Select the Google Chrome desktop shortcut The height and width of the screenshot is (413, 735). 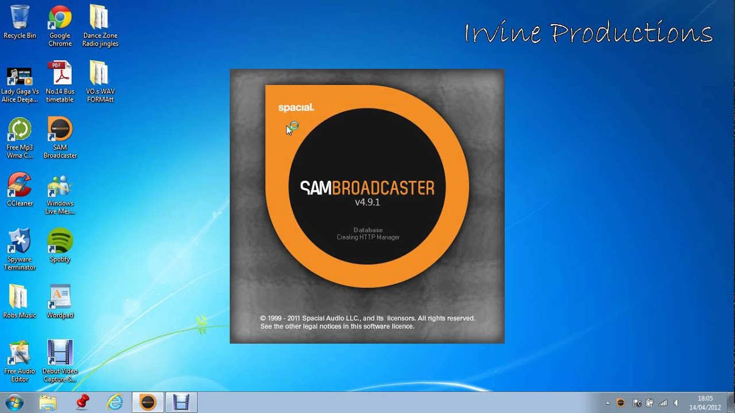pyautogui.click(x=60, y=26)
